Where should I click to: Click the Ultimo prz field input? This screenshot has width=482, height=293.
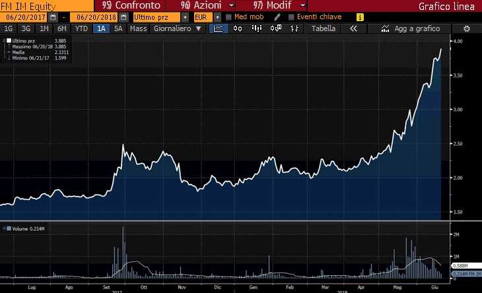(x=156, y=17)
